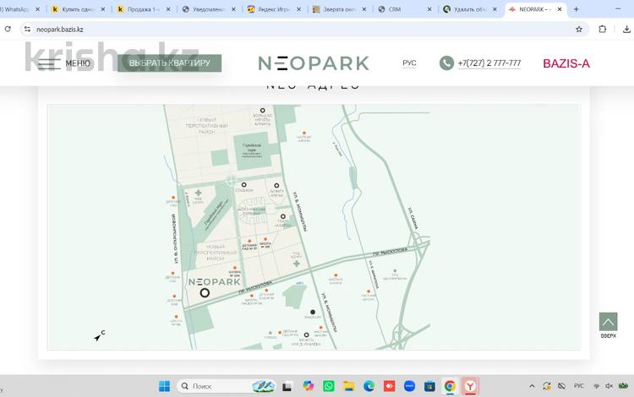Open the browser downloads icon
The height and width of the screenshot is (397, 634).
[x=626, y=29]
